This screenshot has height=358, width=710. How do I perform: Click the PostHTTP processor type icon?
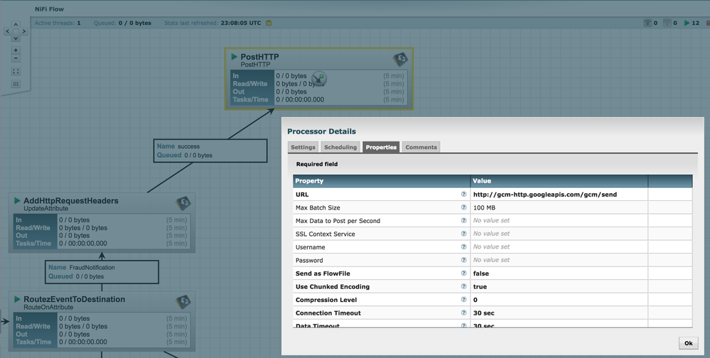click(400, 59)
